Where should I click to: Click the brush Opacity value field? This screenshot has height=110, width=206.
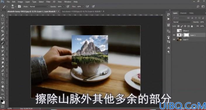tap(60, 6)
